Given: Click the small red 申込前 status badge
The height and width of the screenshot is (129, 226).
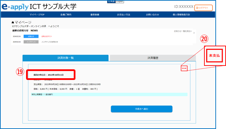Looking at the screenshot, I should tap(184, 68).
